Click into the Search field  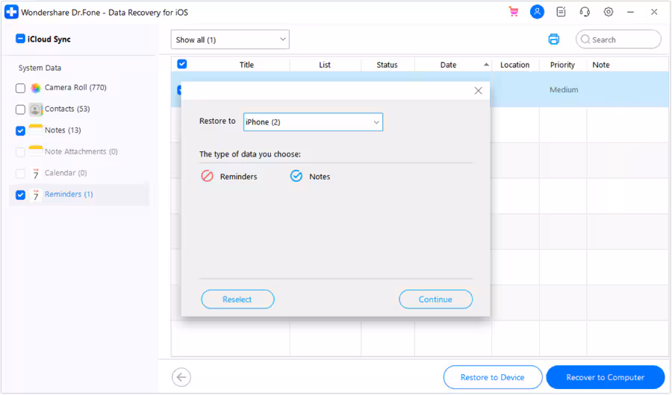(618, 39)
